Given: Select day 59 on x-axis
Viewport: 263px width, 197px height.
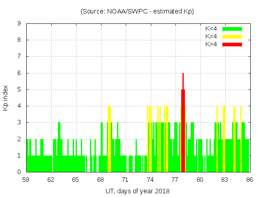Looking at the screenshot, I should [x=26, y=180].
